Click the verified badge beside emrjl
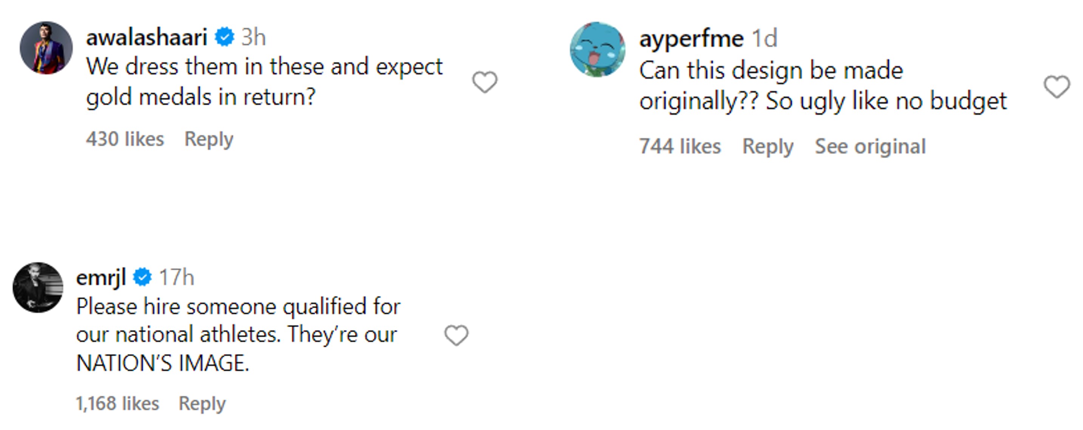The height and width of the screenshot is (430, 1083). click(142, 277)
